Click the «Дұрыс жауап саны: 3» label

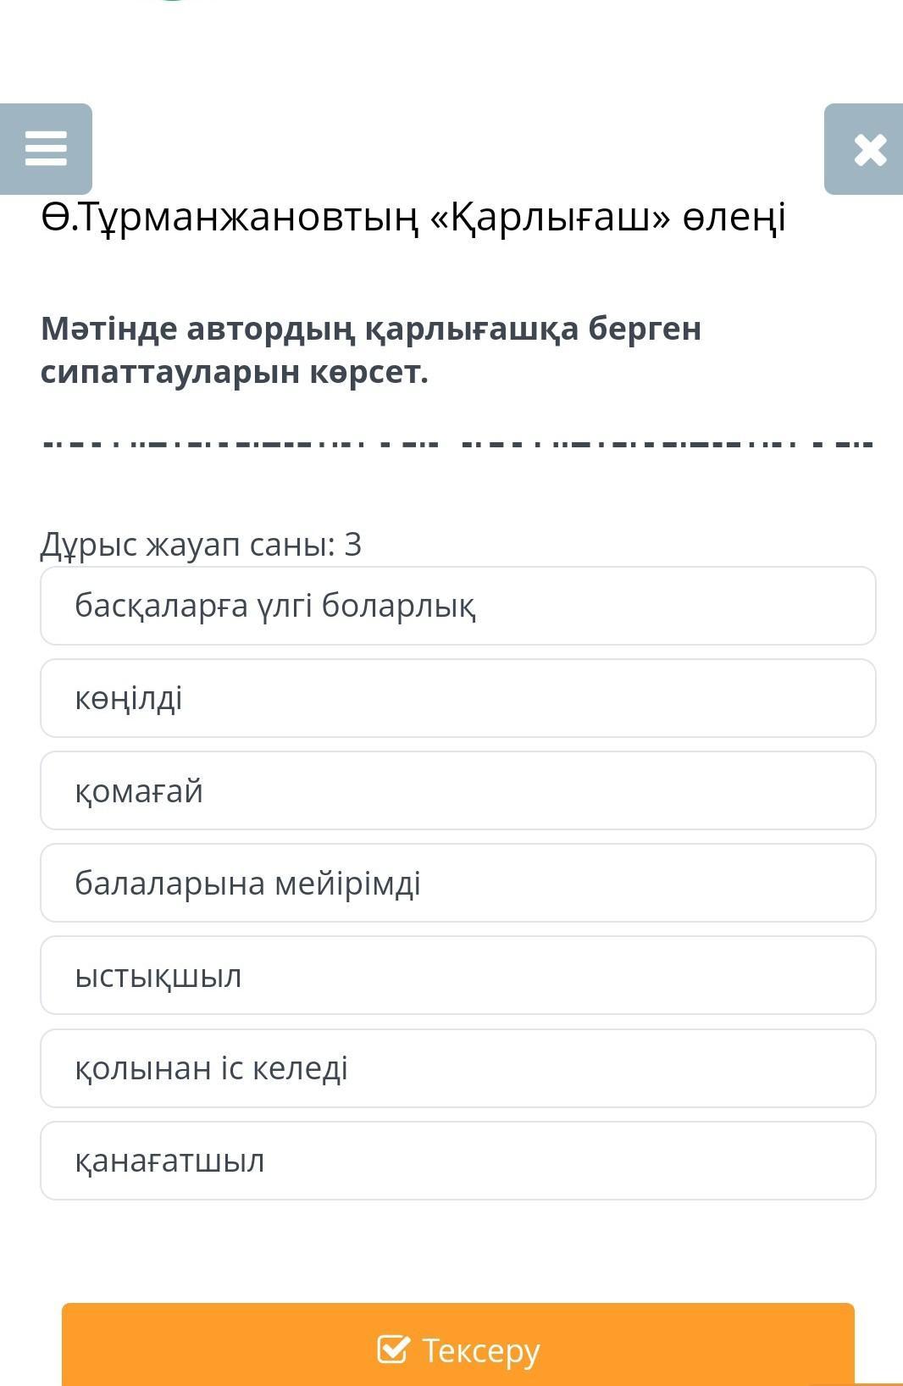pyautogui.click(x=201, y=544)
